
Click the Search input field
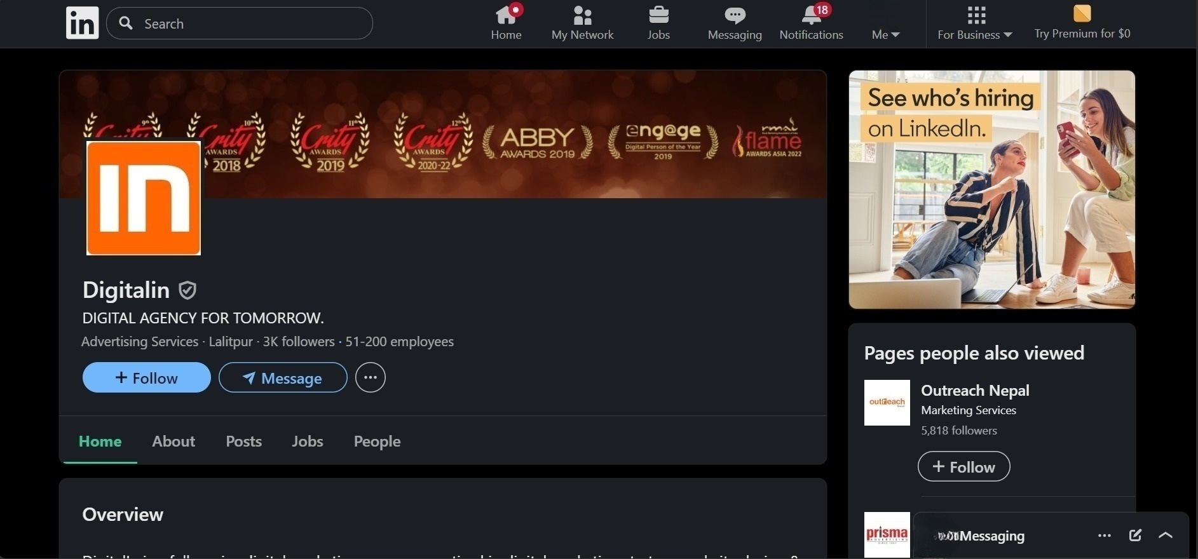(x=248, y=24)
